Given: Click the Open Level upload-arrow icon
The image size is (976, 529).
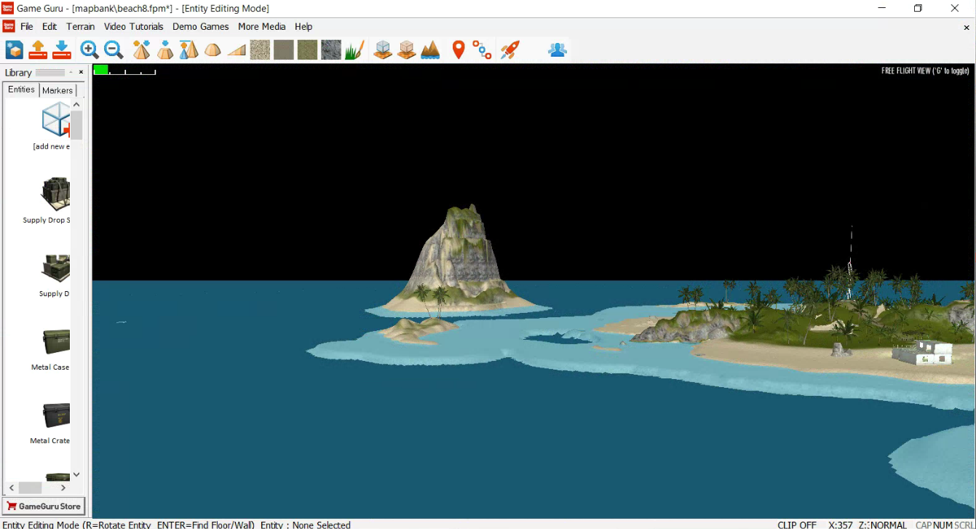Looking at the screenshot, I should (x=38, y=49).
